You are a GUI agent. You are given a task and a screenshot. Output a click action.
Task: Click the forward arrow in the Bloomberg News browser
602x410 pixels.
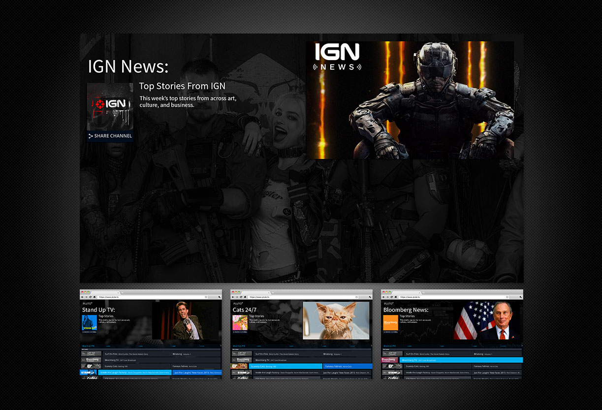[387, 297]
